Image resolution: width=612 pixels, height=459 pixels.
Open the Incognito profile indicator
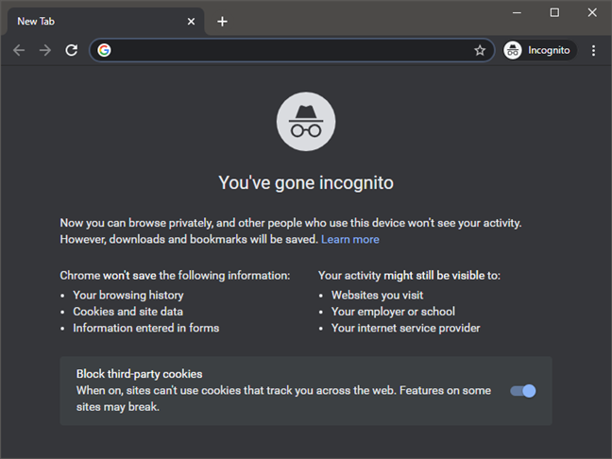539,50
